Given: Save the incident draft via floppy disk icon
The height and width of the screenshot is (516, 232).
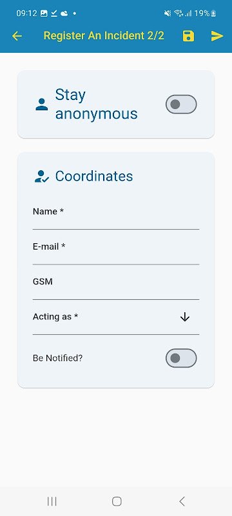Looking at the screenshot, I should (x=188, y=36).
